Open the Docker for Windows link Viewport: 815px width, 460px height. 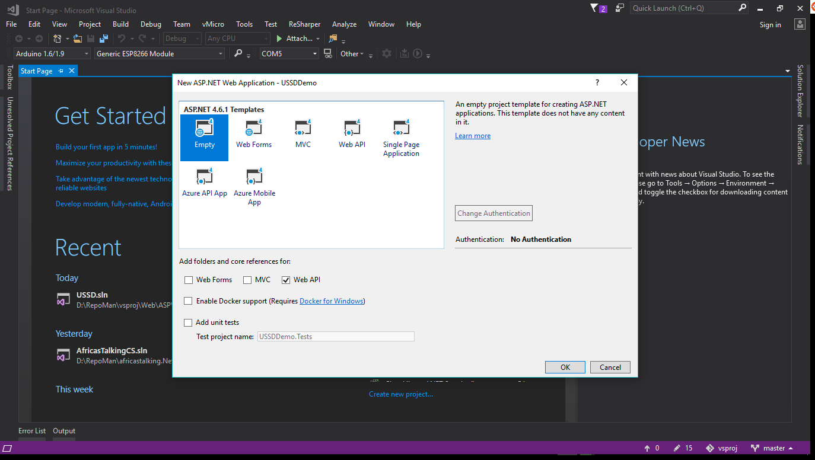pos(332,301)
